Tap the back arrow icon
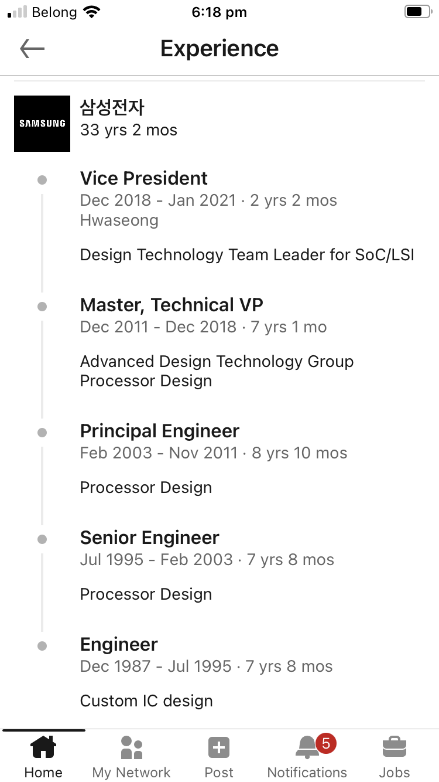The width and height of the screenshot is (439, 782). [32, 49]
